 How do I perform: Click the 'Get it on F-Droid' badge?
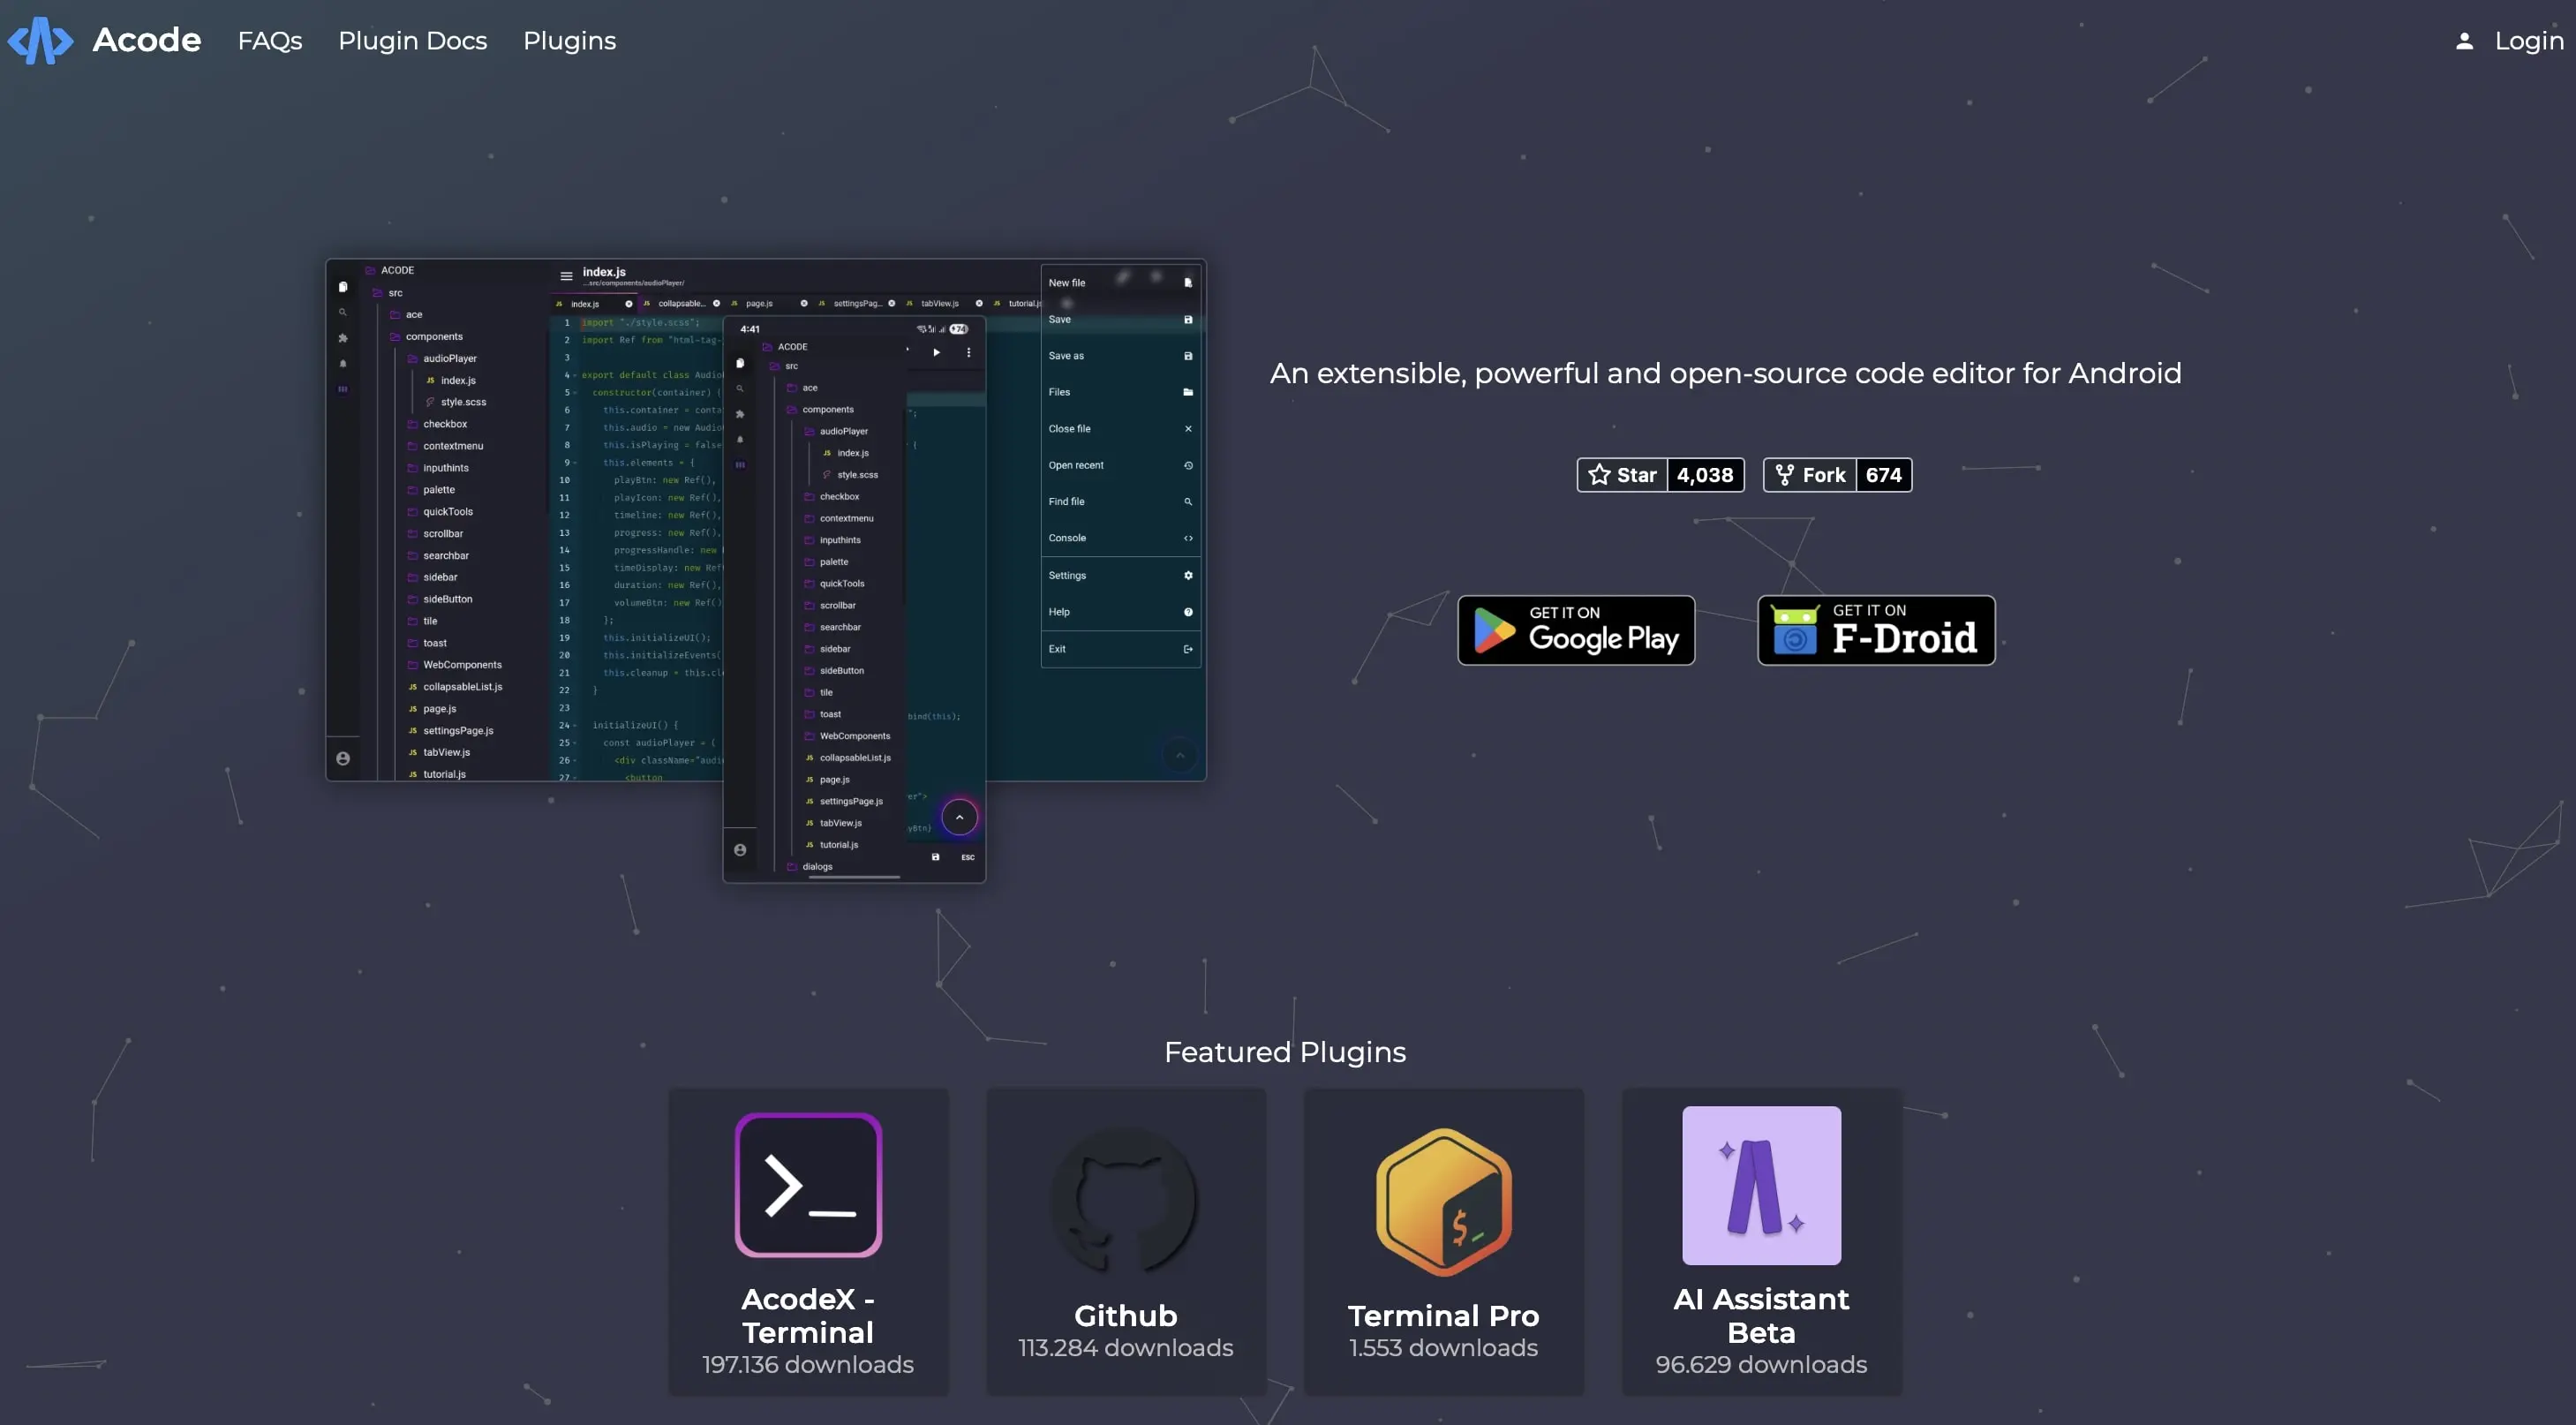1876,630
